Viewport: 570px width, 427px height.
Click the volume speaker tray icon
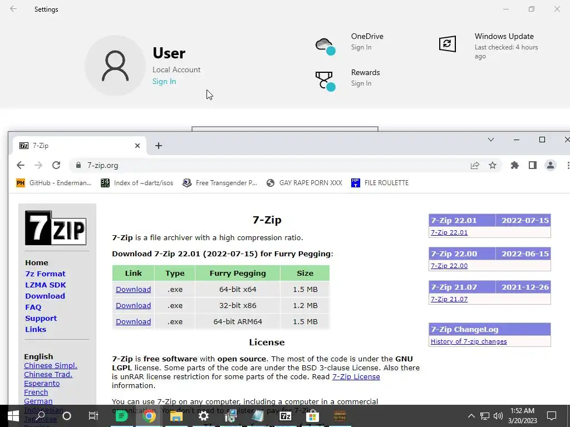[x=498, y=416]
